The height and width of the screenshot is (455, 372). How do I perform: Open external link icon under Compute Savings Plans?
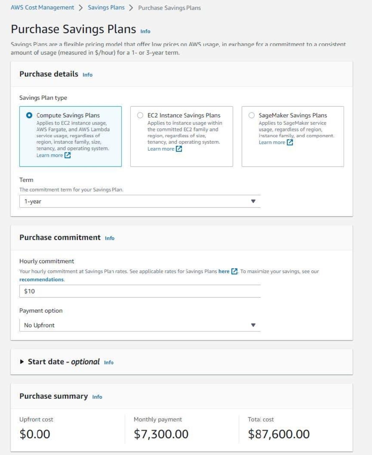tap(68, 155)
